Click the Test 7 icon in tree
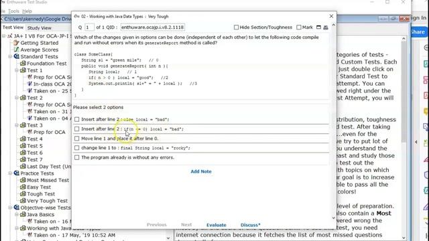The height and width of the screenshot is (241, 429). (23, 159)
